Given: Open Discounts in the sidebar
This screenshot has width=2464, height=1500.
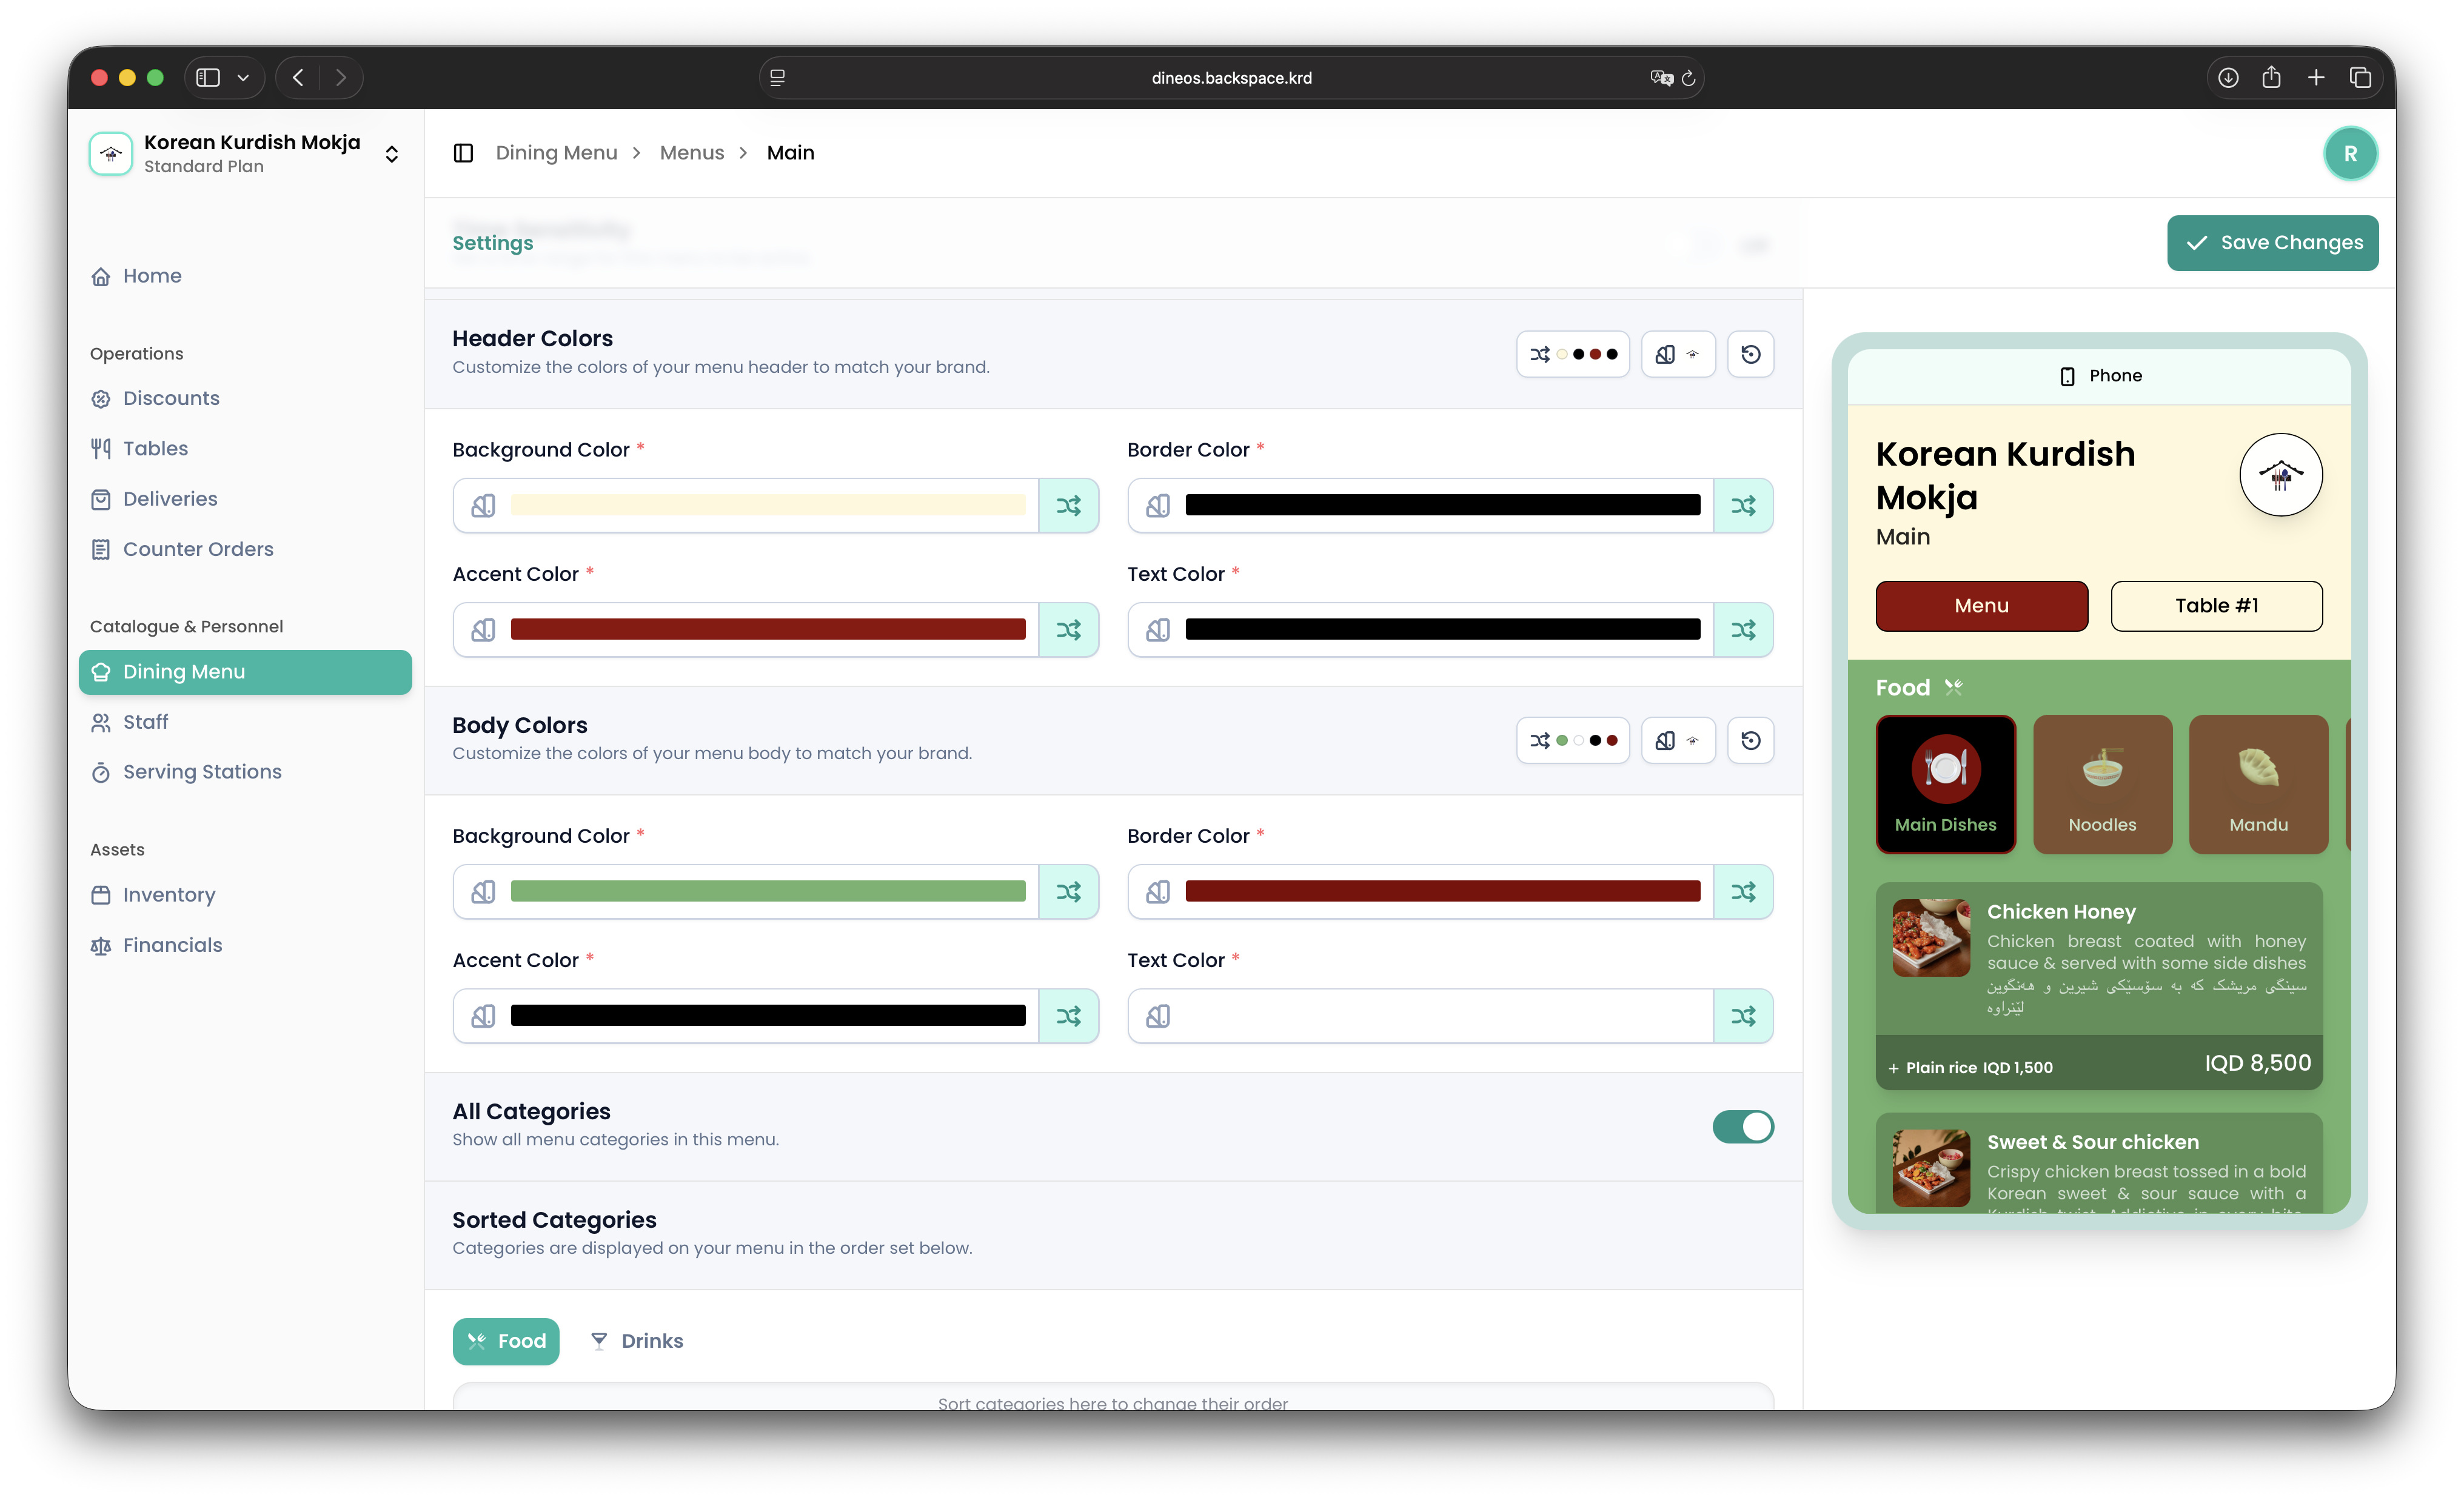Looking at the screenshot, I should pos(245,399).
